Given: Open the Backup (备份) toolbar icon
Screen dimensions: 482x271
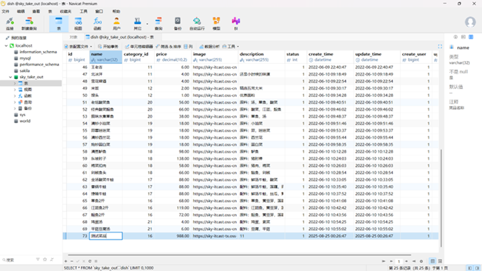Looking at the screenshot, I should (178, 23).
